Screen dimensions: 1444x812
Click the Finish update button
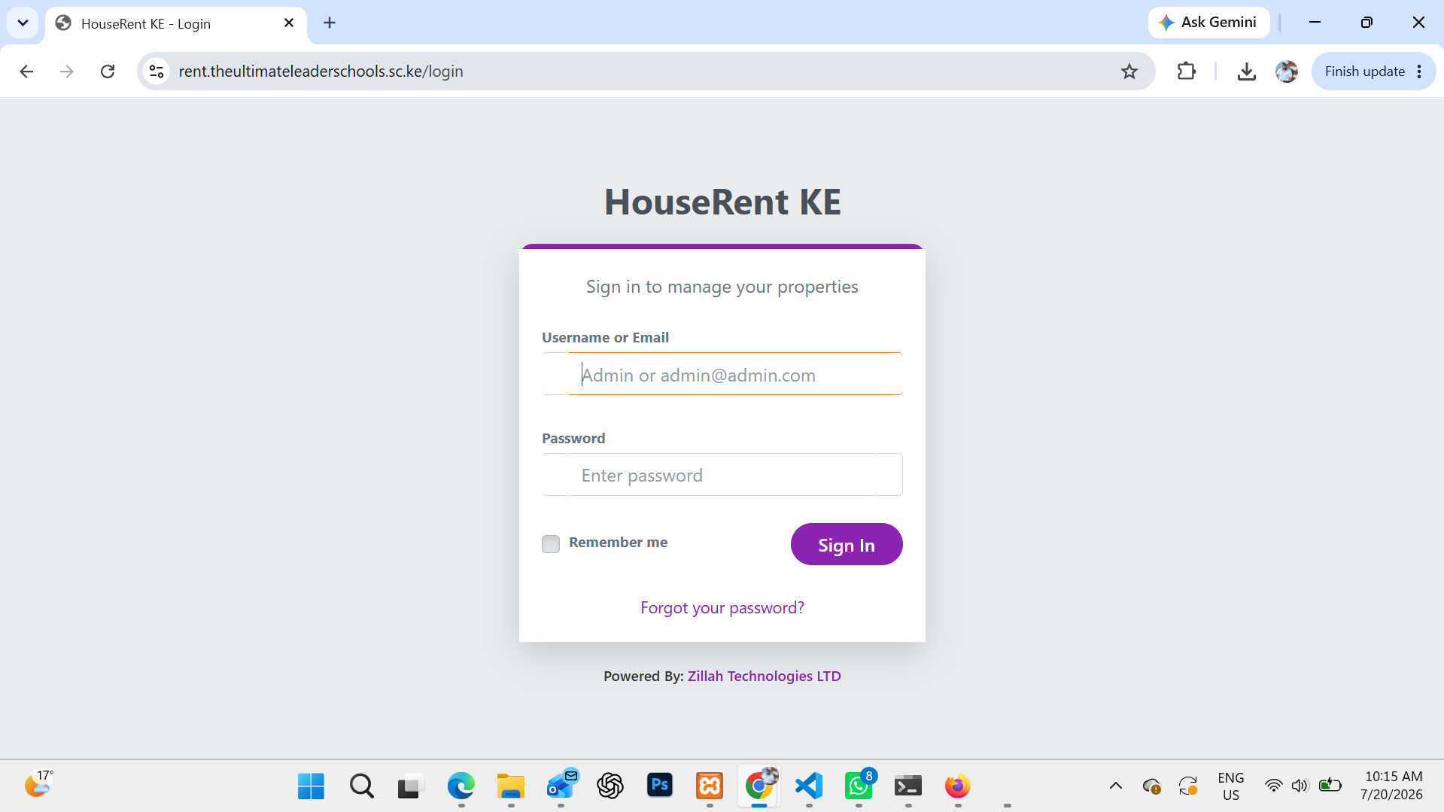pos(1373,71)
